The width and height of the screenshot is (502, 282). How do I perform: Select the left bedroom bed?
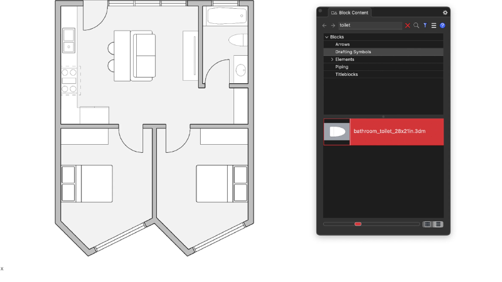point(87,184)
